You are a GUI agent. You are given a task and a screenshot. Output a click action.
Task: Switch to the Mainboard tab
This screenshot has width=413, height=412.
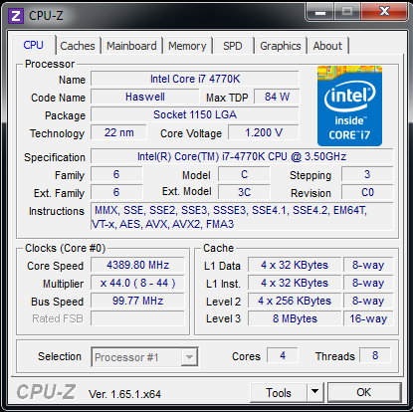point(131,46)
